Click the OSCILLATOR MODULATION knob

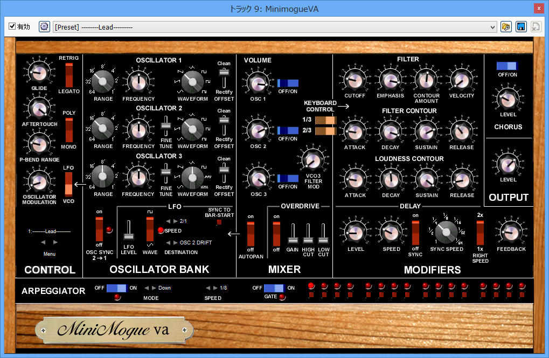click(39, 181)
